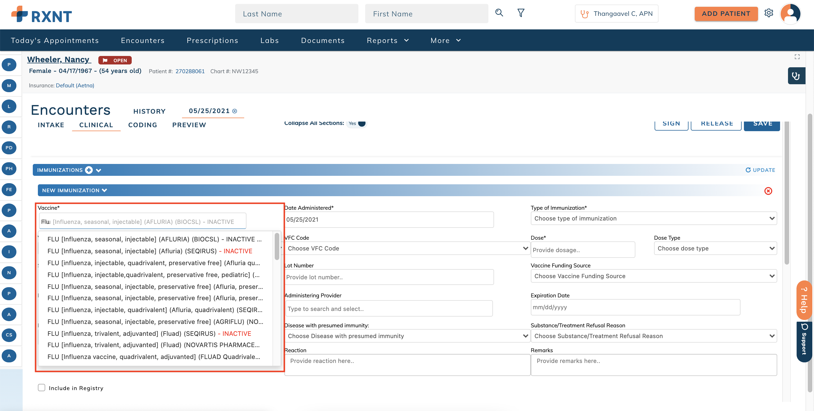Click the red OPEN flag badge
The width and height of the screenshot is (814, 411).
click(115, 60)
